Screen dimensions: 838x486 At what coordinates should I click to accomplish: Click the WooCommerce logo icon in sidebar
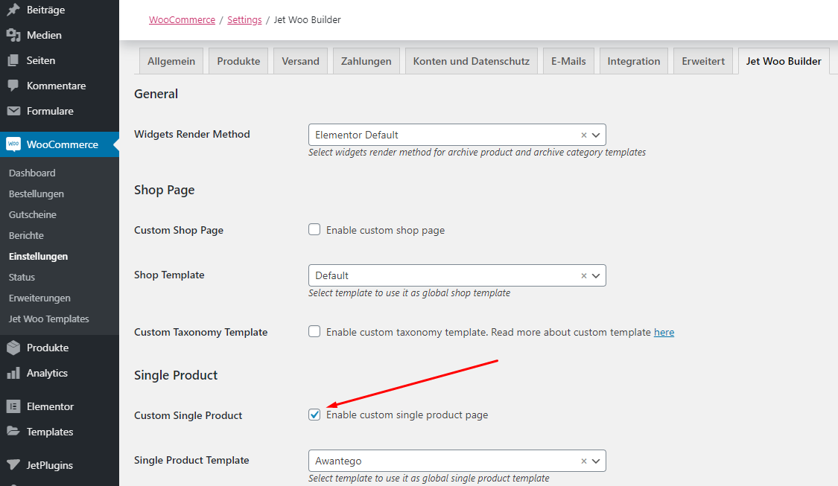coord(12,144)
